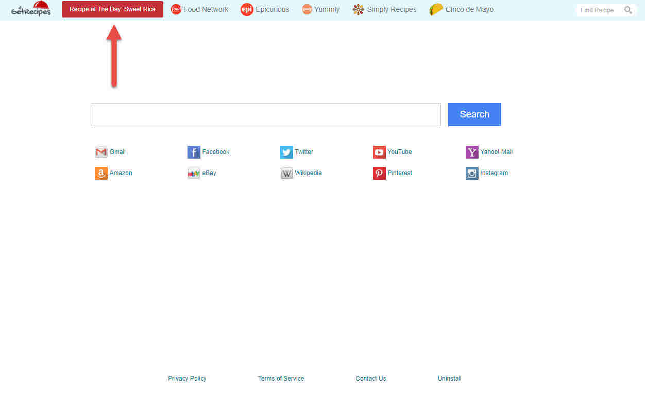Click the Uninstall link in footer

point(449,379)
